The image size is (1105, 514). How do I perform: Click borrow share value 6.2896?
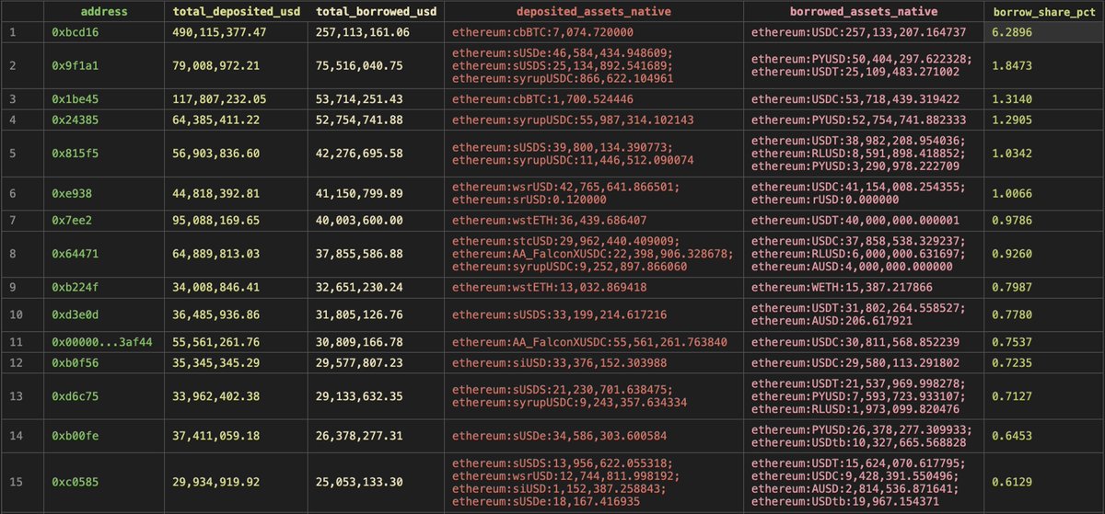[1011, 31]
